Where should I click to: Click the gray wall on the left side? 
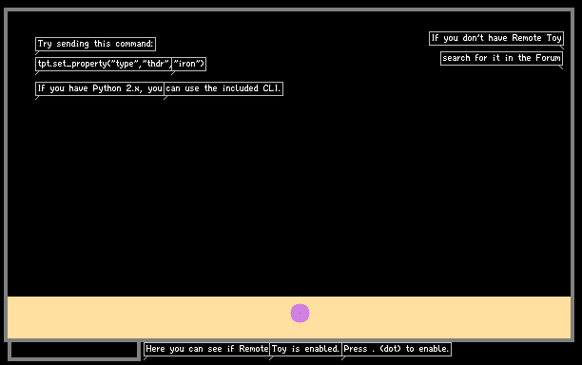coord(6,174)
